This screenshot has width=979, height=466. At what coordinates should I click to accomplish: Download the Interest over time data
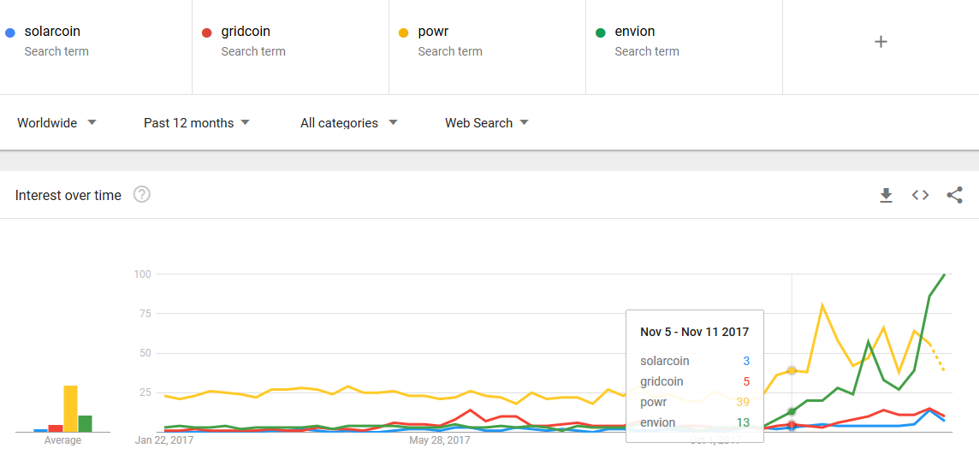point(886,196)
